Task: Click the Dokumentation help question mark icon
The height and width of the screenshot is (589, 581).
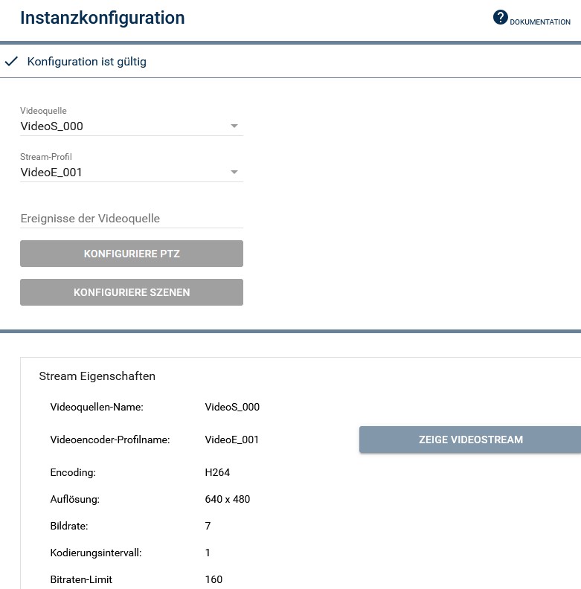Action: point(500,17)
